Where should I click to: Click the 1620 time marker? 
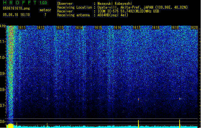[194, 28]
